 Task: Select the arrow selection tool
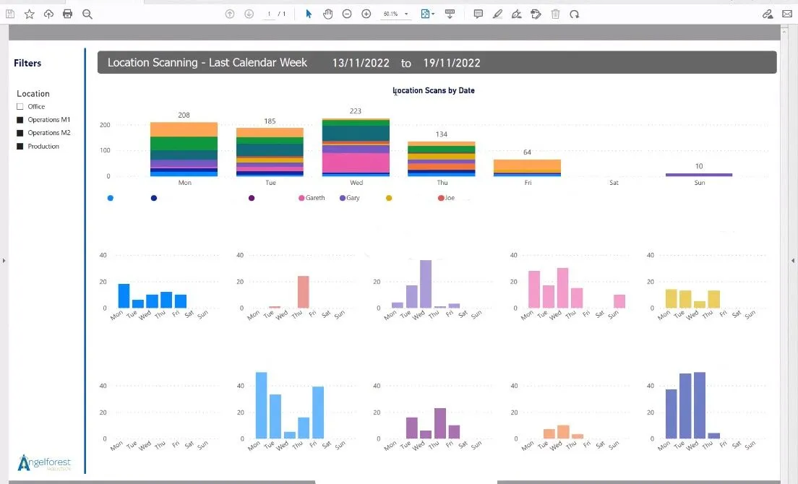point(308,13)
